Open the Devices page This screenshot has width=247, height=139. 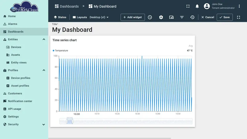(24, 47)
